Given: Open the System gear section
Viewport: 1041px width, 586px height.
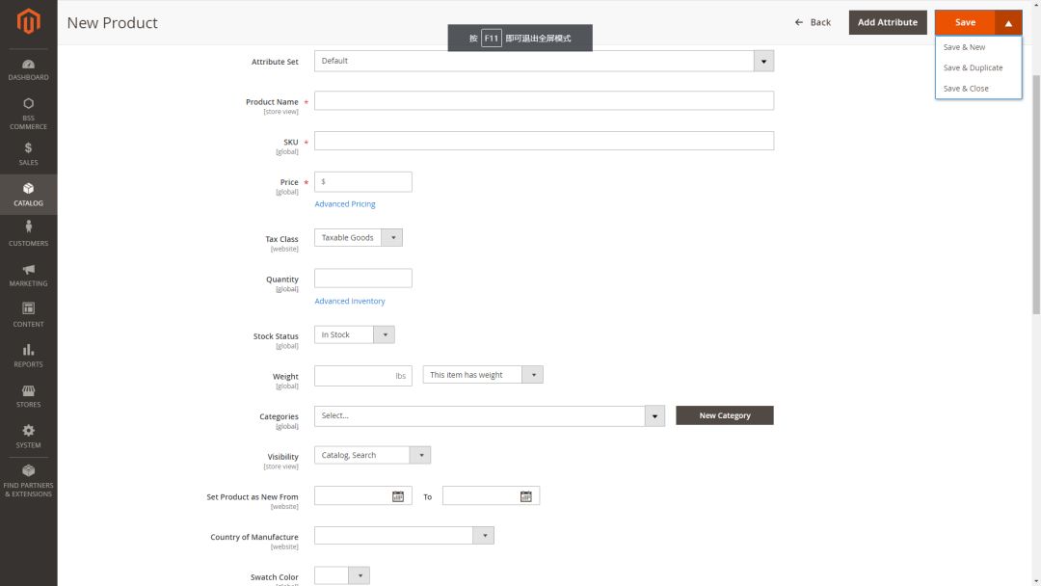Looking at the screenshot, I should (28, 436).
